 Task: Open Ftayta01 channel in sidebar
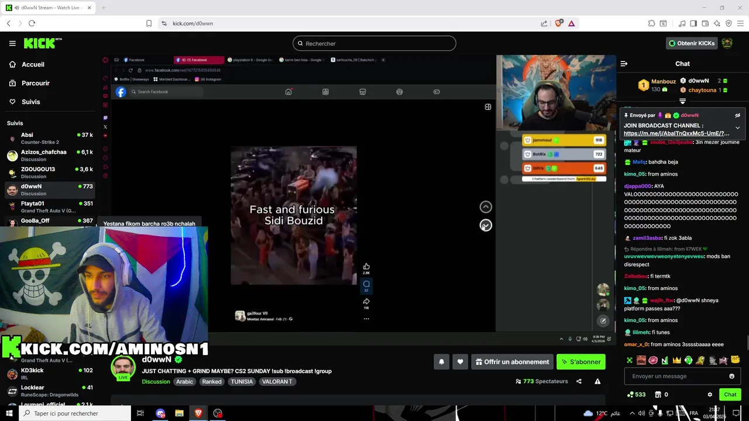click(x=49, y=206)
